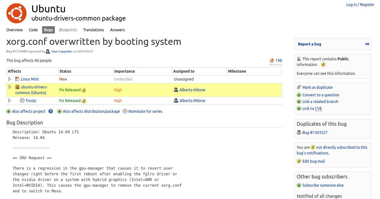Open the Blueprints tab
This screenshot has width=380, height=199.
(x=68, y=30)
